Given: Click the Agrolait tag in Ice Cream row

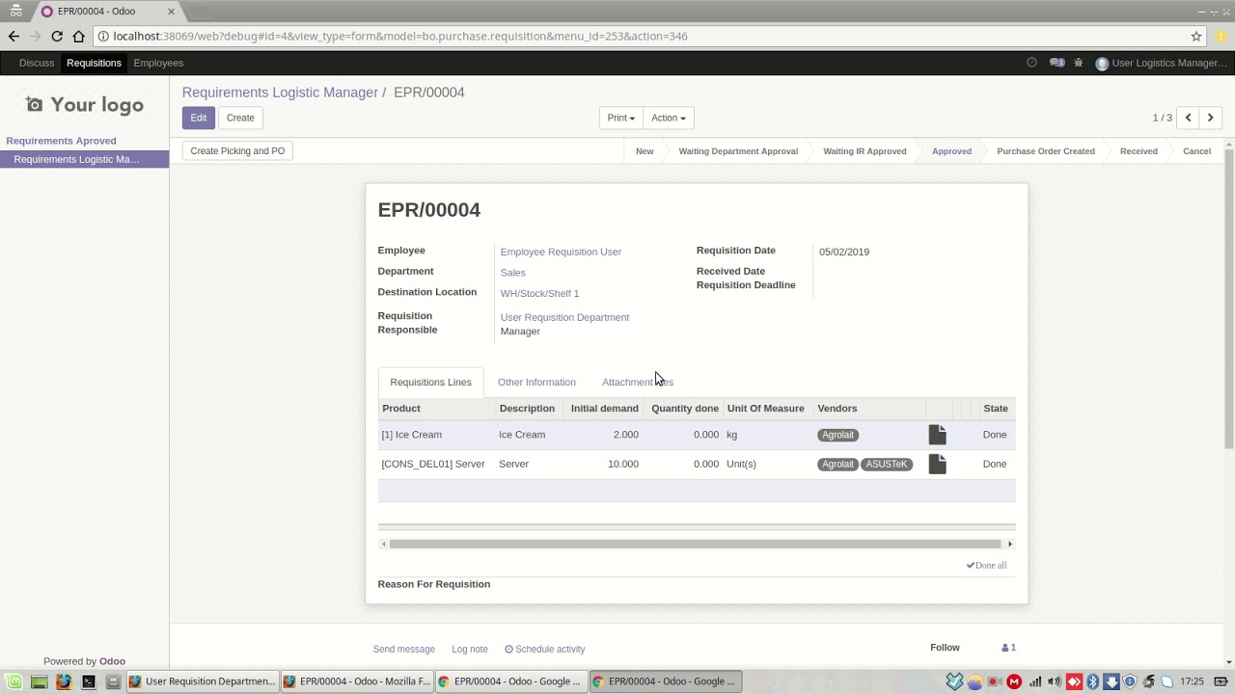Looking at the screenshot, I should click(837, 435).
